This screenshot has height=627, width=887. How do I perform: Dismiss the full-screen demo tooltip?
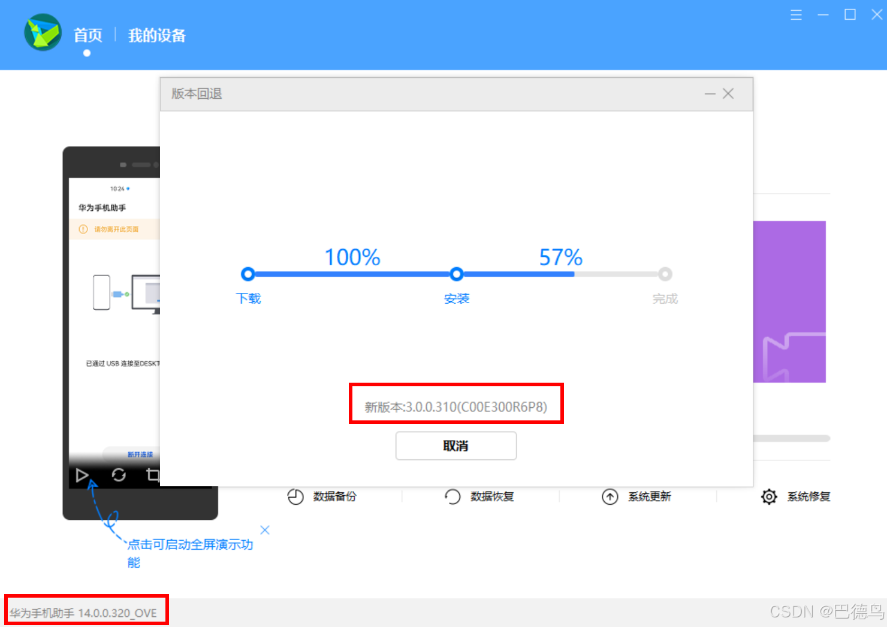click(x=265, y=530)
